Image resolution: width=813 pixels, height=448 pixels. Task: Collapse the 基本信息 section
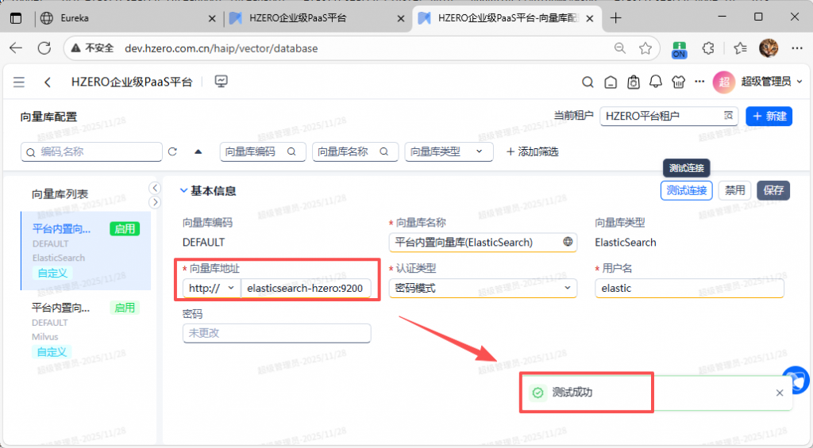(184, 191)
